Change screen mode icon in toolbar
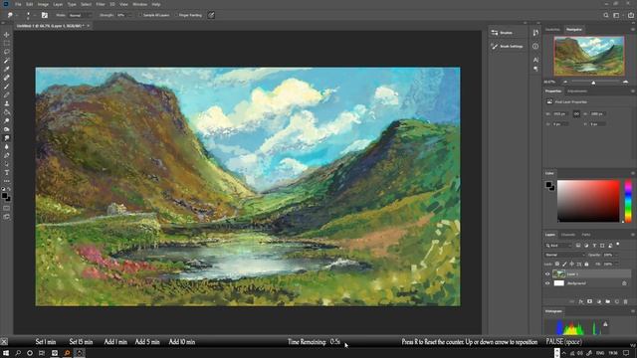The height and width of the screenshot is (358, 637). (x=7, y=217)
